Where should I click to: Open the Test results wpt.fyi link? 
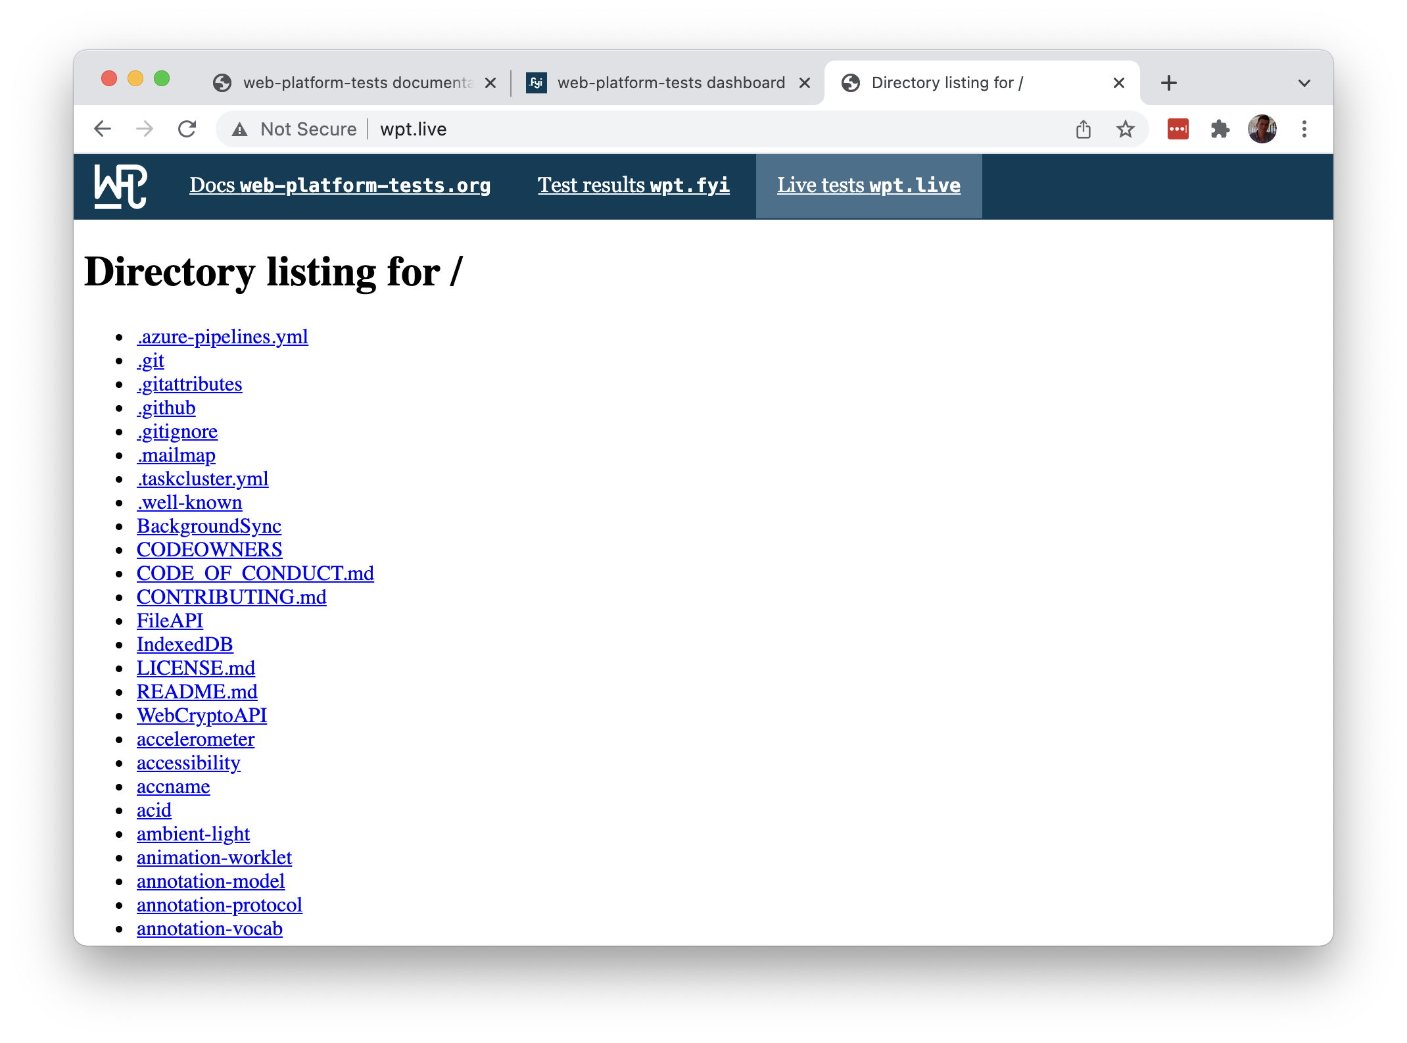pos(635,184)
